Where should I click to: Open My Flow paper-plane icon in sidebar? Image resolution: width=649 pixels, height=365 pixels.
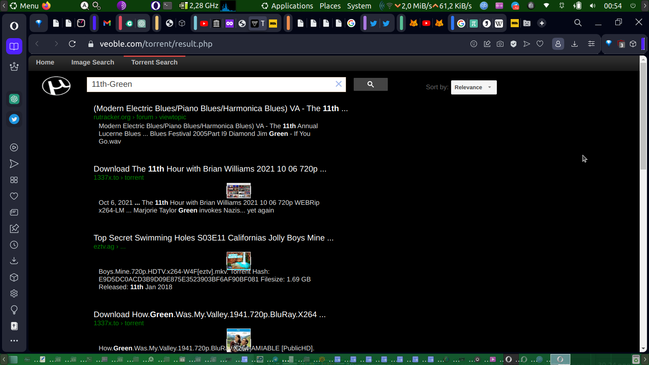[x=14, y=164]
